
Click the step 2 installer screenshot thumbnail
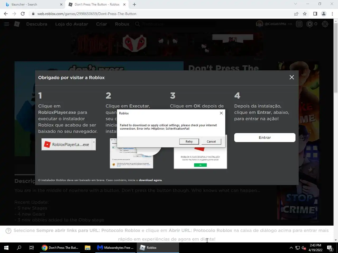[132, 153]
